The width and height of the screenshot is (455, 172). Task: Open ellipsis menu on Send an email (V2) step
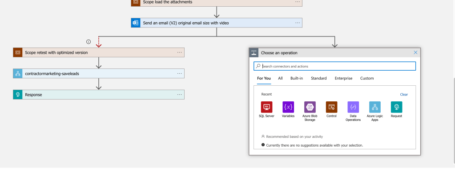[298, 23]
